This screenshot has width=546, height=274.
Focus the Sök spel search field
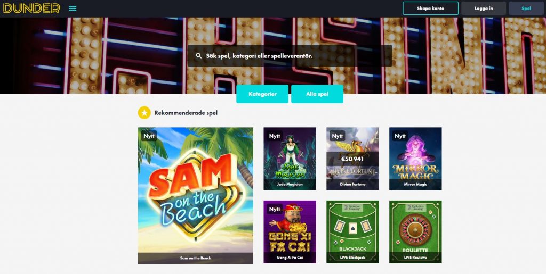point(290,55)
